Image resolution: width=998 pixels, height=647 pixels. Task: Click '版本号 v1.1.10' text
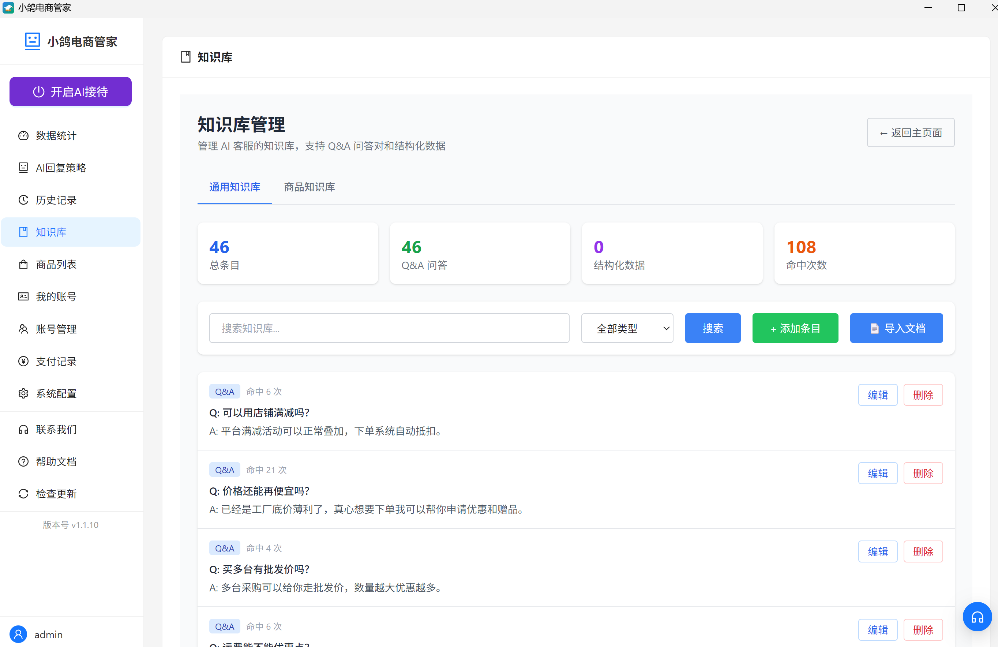tap(71, 525)
